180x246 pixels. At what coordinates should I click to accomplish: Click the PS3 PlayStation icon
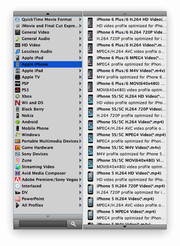pos(17,90)
